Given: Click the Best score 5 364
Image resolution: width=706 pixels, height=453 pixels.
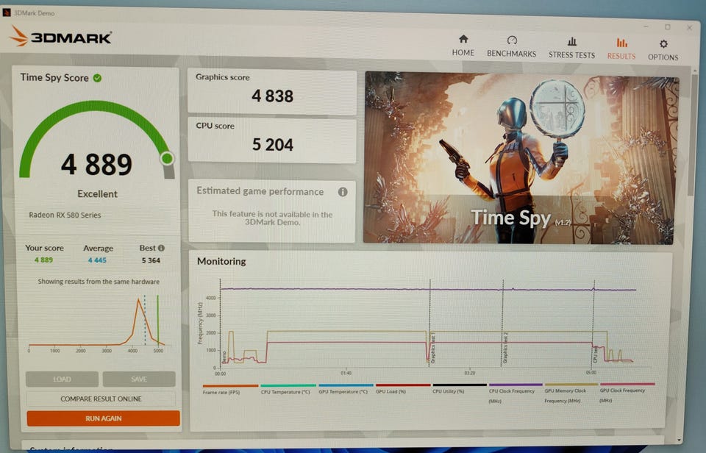Looking at the screenshot, I should tap(151, 260).
